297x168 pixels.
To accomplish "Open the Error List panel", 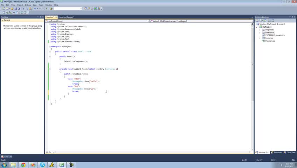I will pos(7,157).
